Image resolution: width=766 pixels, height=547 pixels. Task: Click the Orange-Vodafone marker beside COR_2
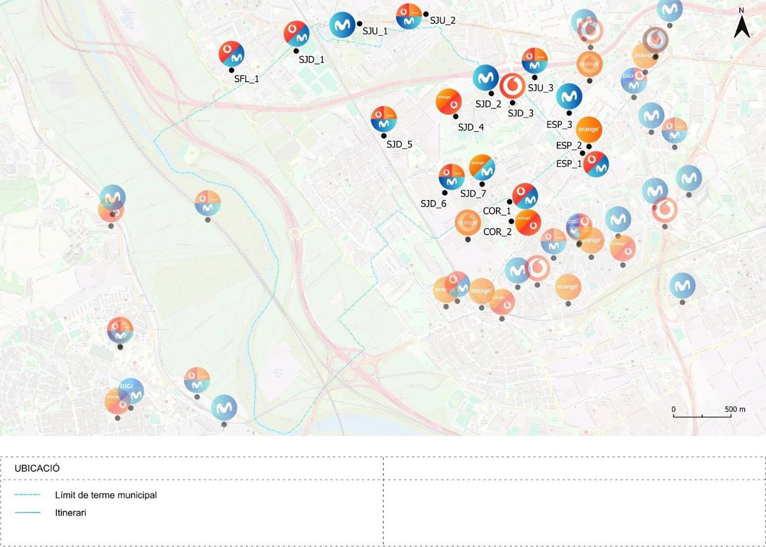529,222
